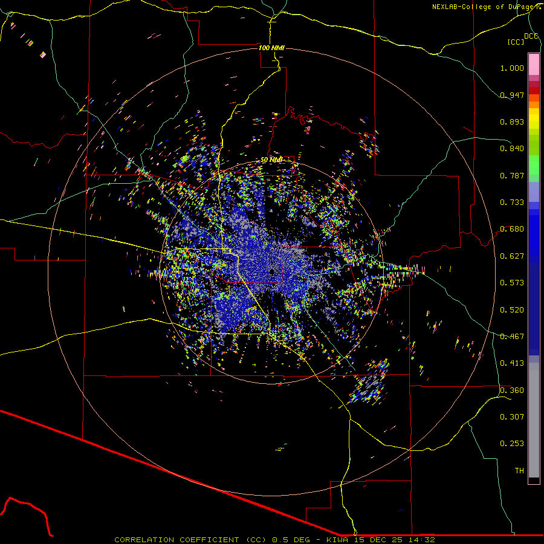Click the 0.253 scale value
The width and height of the screenshot is (544, 544).
tap(512, 444)
